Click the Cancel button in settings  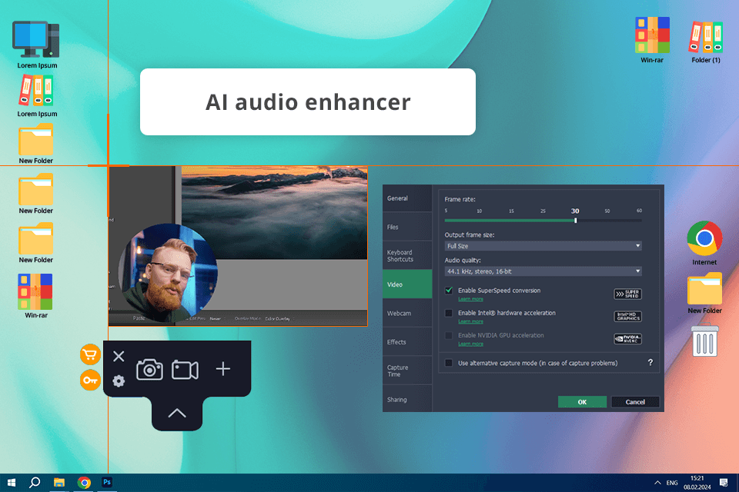click(635, 401)
